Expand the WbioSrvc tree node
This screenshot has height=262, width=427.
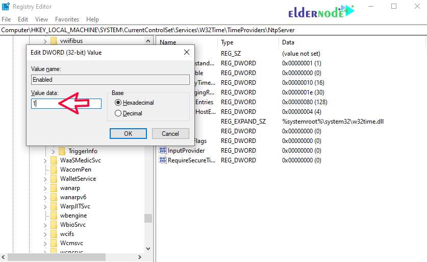pyautogui.click(x=45, y=225)
